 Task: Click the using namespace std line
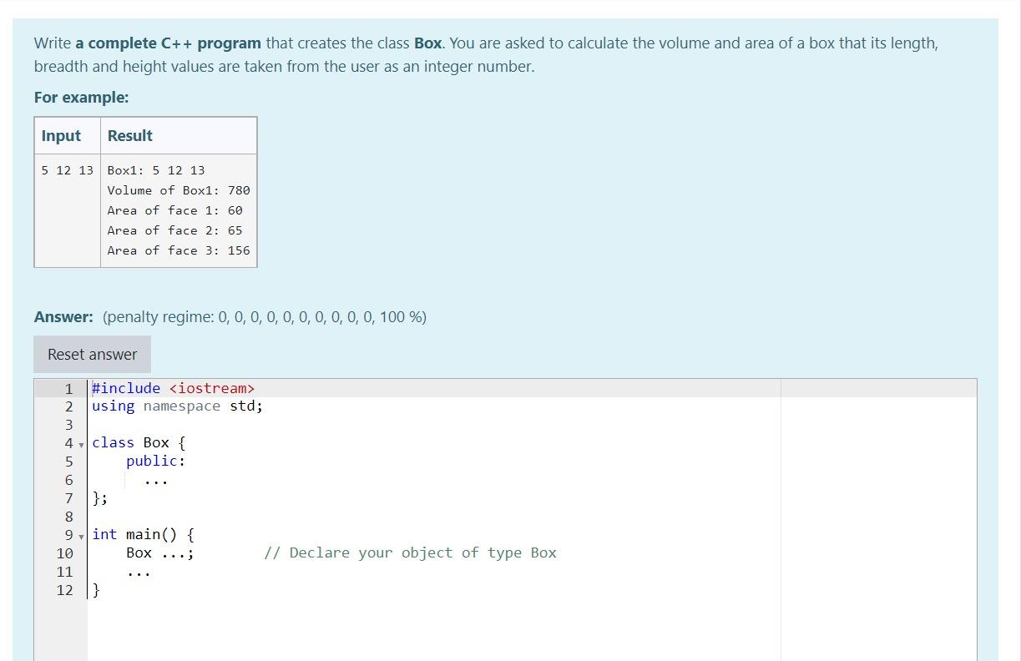(175, 406)
